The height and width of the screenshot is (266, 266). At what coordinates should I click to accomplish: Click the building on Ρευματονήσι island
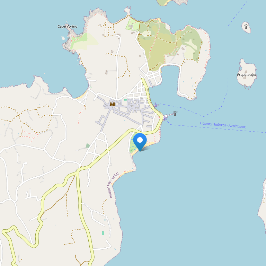pyautogui.click(x=245, y=78)
